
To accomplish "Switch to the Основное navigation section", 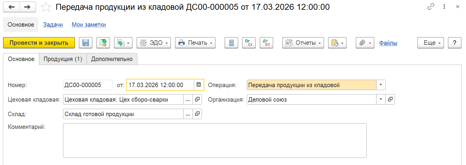I will coord(21,25).
